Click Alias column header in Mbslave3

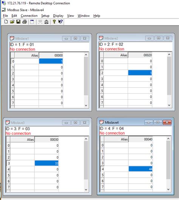click(x=22, y=139)
